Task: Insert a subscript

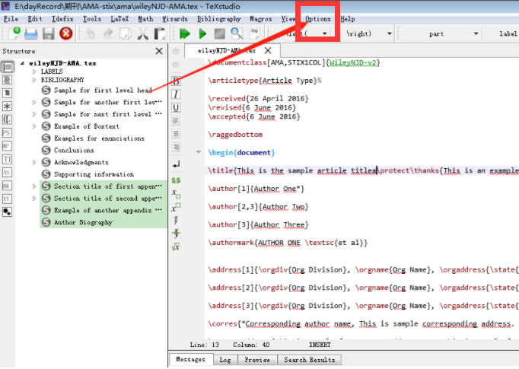Action: pyautogui.click(x=176, y=193)
